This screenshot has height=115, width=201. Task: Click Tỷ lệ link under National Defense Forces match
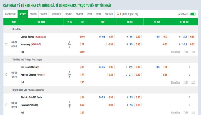(186, 82)
